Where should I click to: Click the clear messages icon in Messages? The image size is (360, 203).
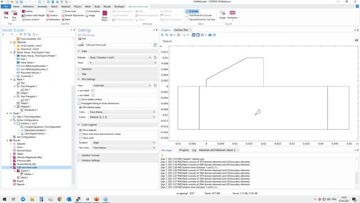163,155
